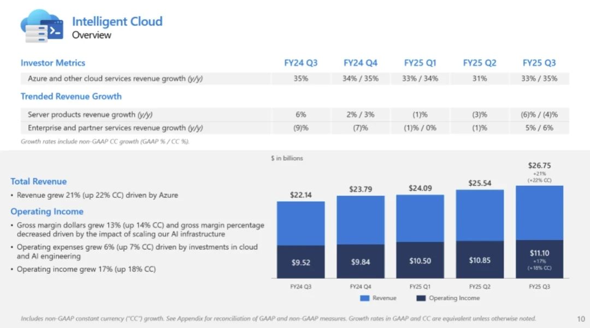Select the FY25 Q3 column header
Screen dimensions: 590x328
coord(539,63)
